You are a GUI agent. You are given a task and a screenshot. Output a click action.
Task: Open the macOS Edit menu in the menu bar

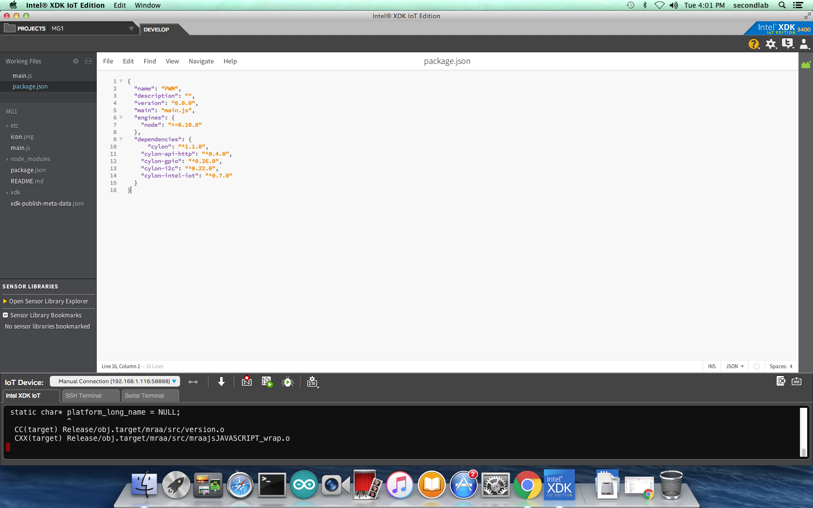120,5
